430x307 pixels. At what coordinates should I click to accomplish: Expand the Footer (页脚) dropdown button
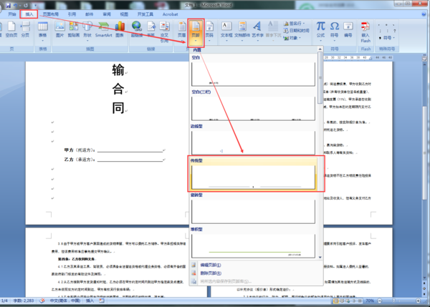[196, 32]
